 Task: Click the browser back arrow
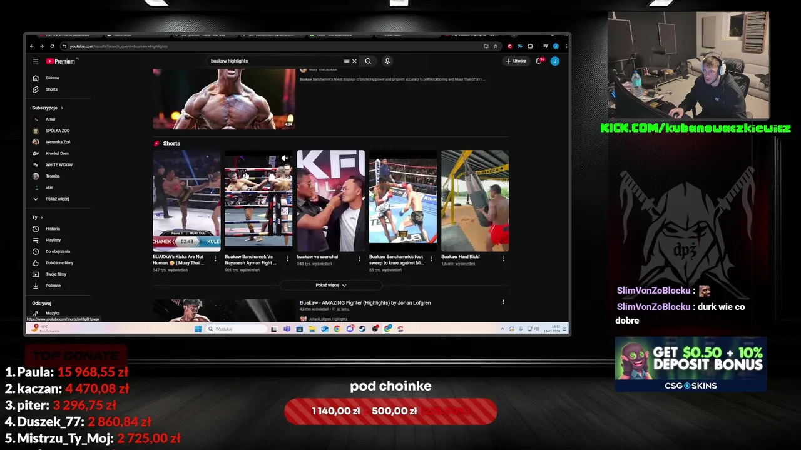[32, 46]
